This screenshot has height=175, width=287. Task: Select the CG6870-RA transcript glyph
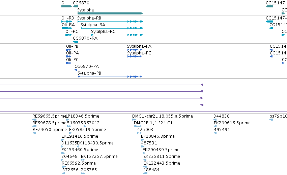[76, 42]
